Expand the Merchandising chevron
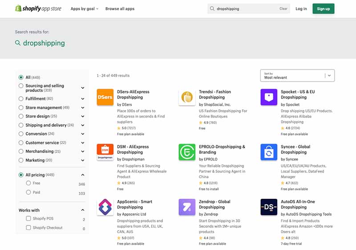This screenshot has width=356, height=250. [x=83, y=152]
